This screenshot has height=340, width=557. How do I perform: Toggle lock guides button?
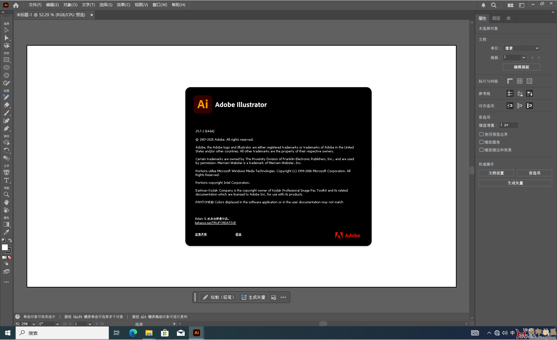click(x=520, y=94)
